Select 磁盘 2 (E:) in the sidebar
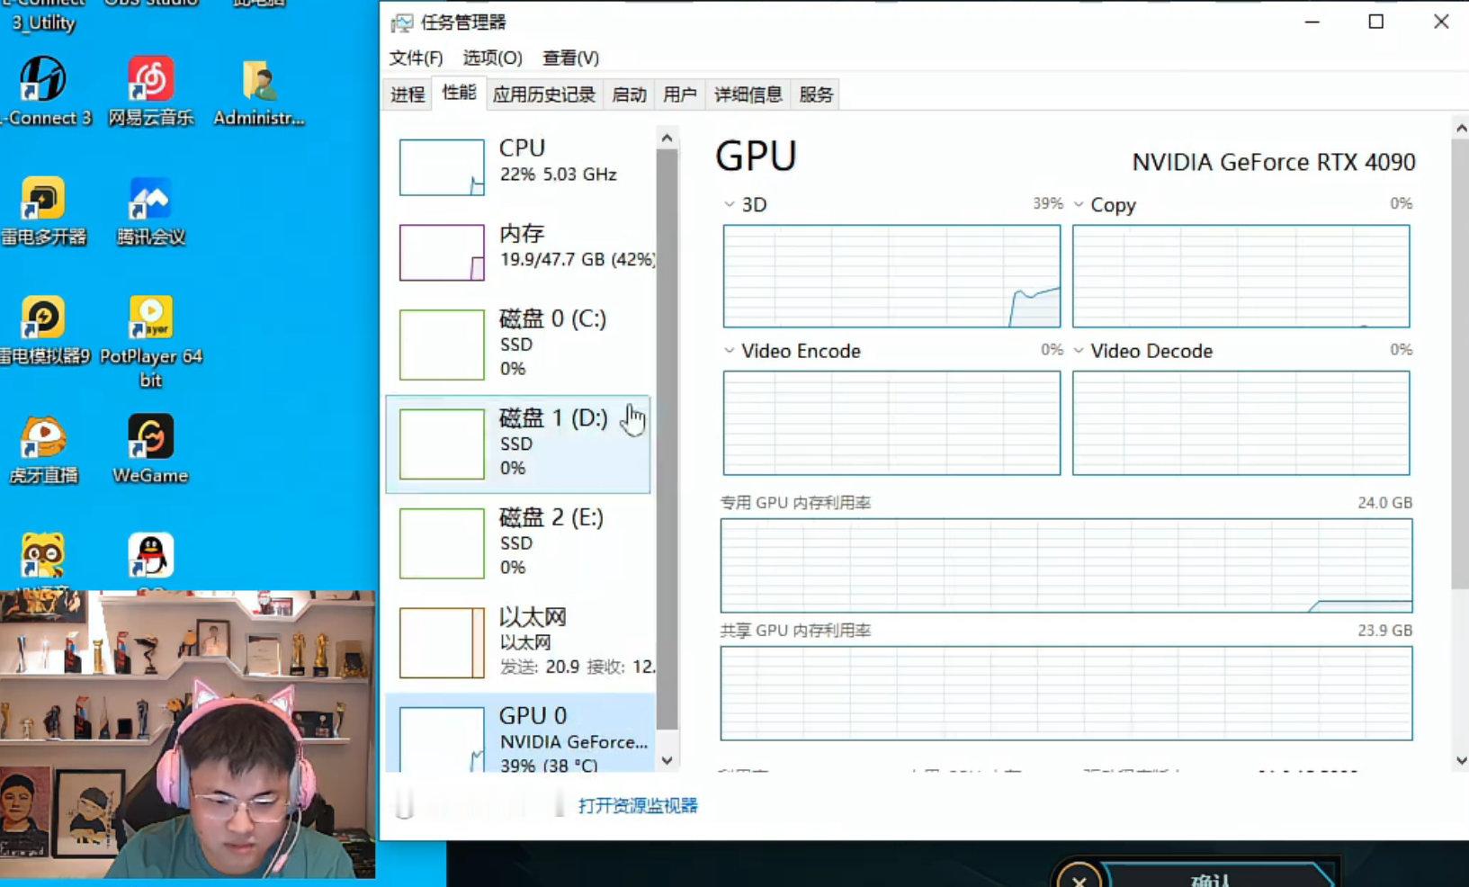Image resolution: width=1469 pixels, height=887 pixels. coord(520,542)
